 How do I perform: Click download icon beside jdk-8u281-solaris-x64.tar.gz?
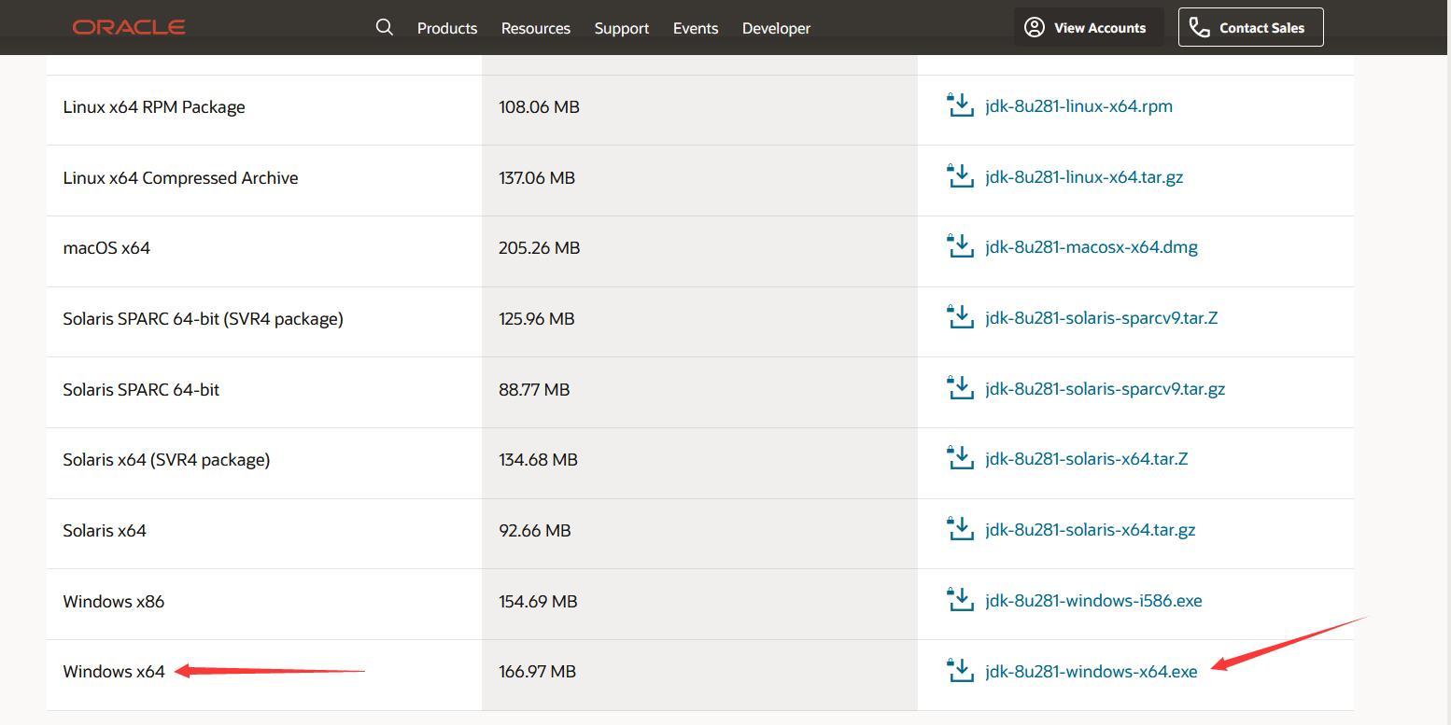[x=960, y=529]
